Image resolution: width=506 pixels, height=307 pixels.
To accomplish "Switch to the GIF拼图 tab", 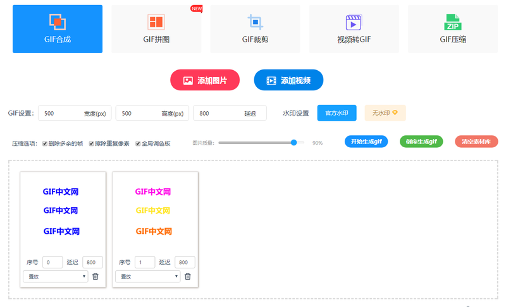I will 156,28.
